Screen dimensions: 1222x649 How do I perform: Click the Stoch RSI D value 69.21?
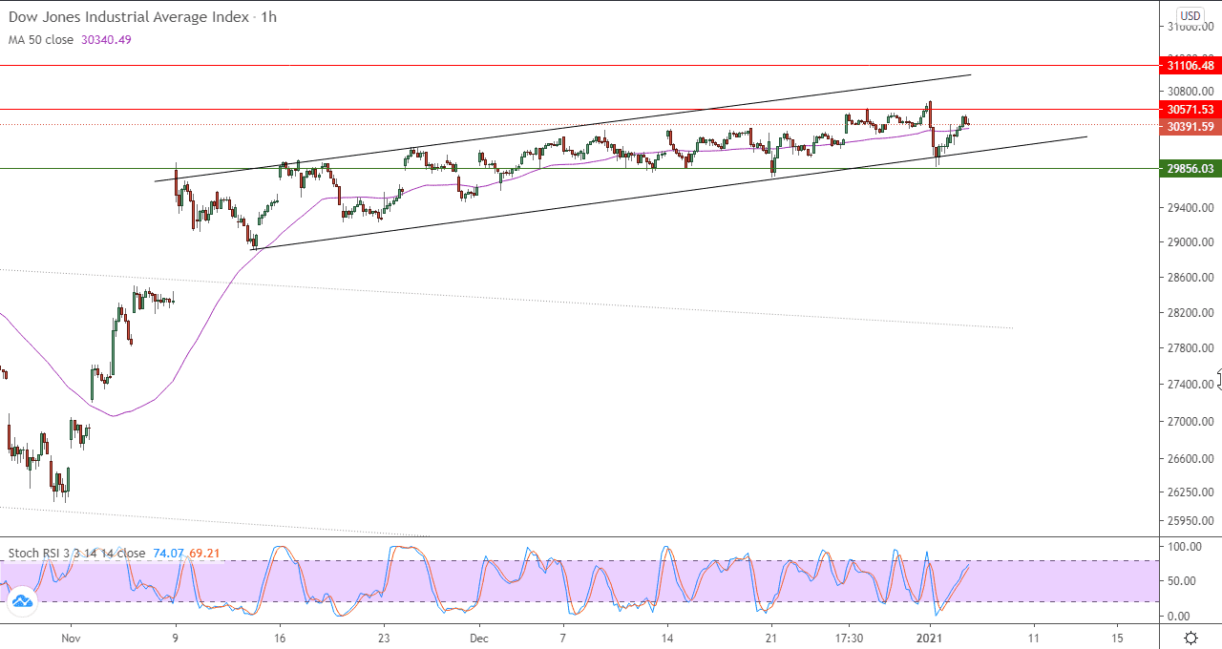pos(204,553)
